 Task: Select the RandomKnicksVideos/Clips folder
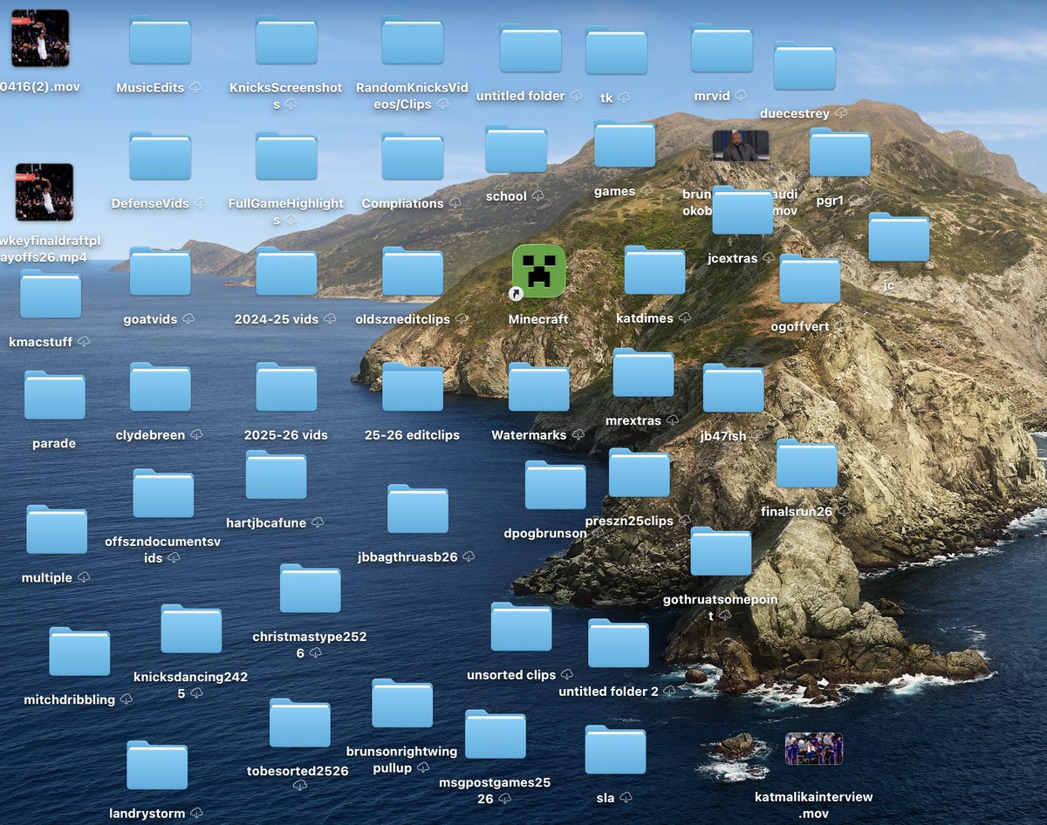[413, 40]
